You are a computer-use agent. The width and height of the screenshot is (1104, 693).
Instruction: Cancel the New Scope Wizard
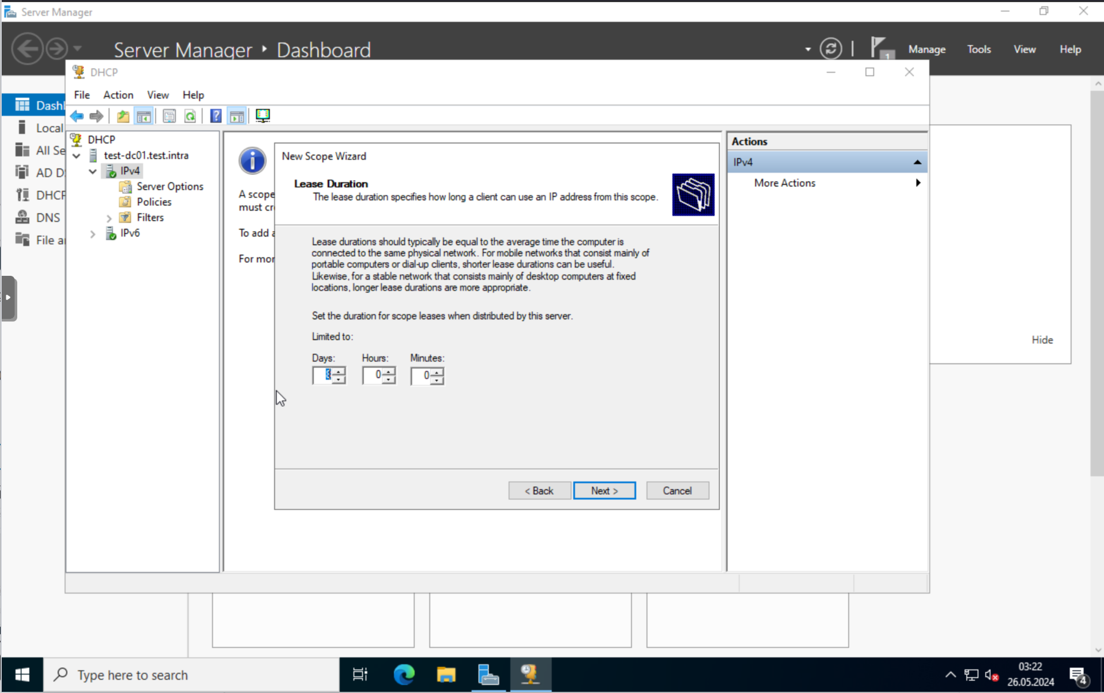pos(677,491)
